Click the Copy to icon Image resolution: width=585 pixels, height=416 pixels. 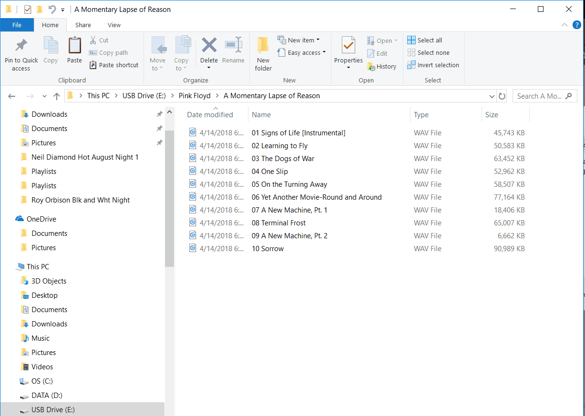tap(182, 46)
